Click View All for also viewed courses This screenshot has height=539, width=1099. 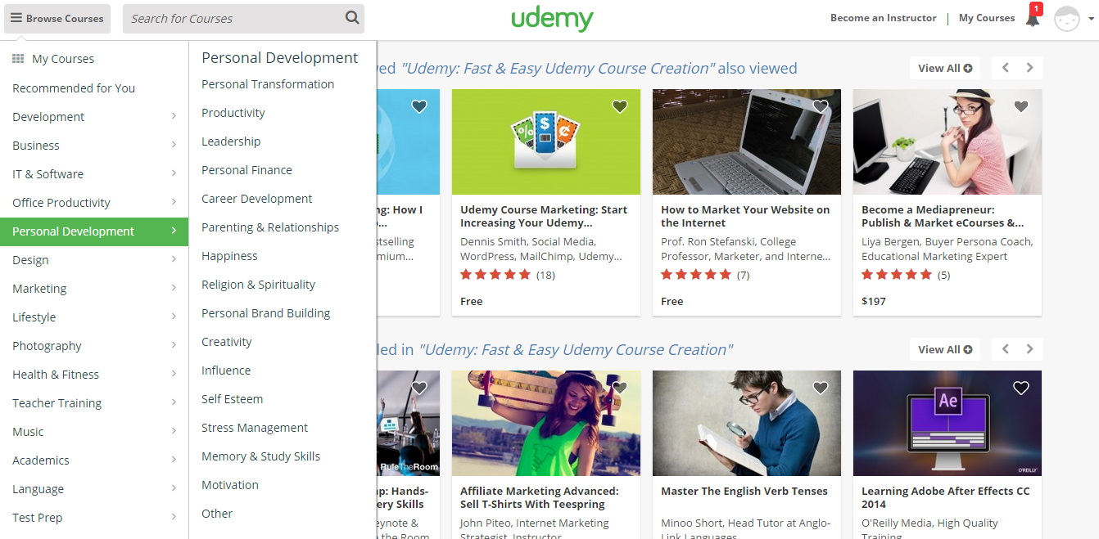pos(945,69)
